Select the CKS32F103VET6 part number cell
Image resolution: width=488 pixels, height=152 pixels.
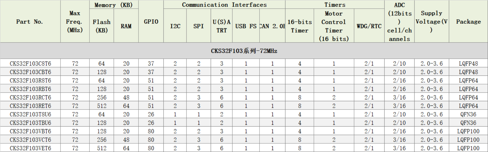coord(30,148)
